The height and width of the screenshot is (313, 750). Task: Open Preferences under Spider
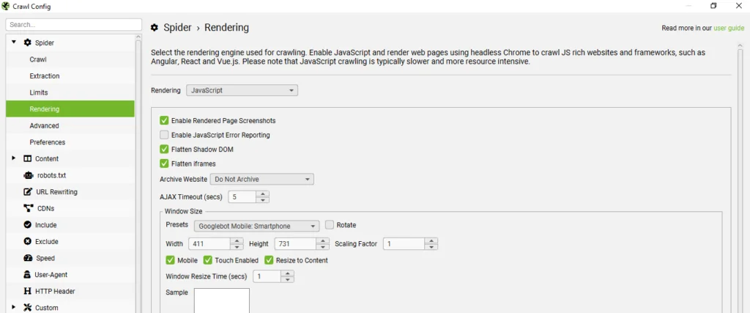47,142
